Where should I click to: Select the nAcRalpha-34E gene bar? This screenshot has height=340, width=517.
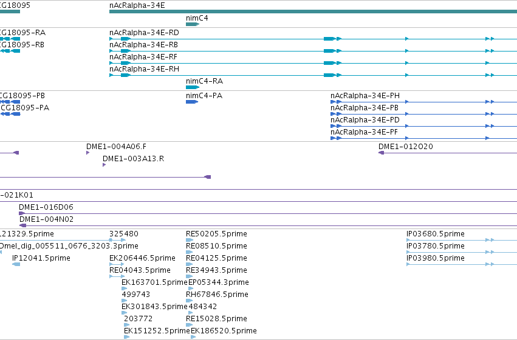(313, 12)
